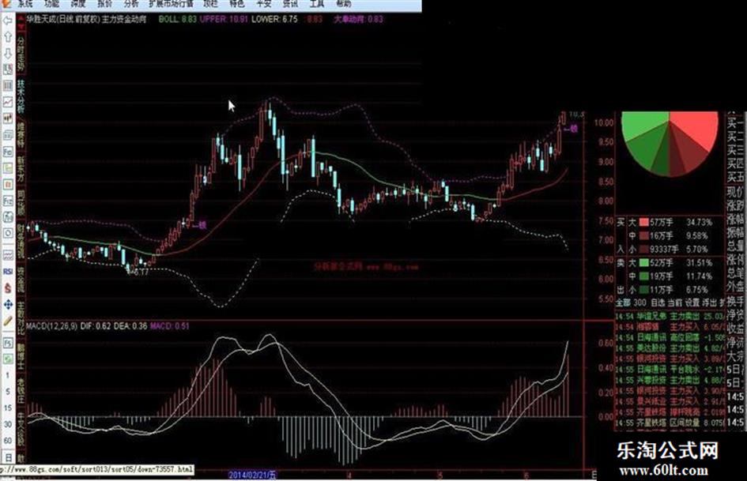This screenshot has height=481, width=747.
Task: Click the down arrow icon in left toolbar
Action: (x=8, y=54)
